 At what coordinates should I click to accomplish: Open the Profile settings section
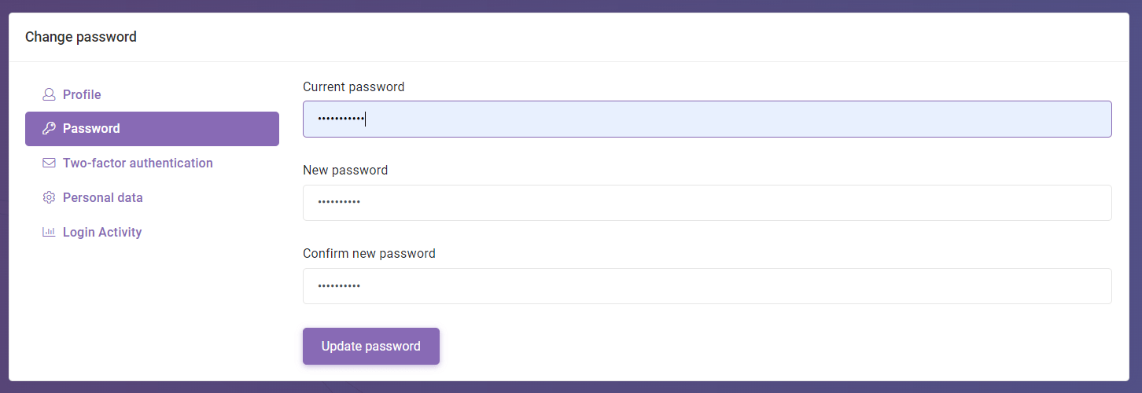(x=82, y=94)
